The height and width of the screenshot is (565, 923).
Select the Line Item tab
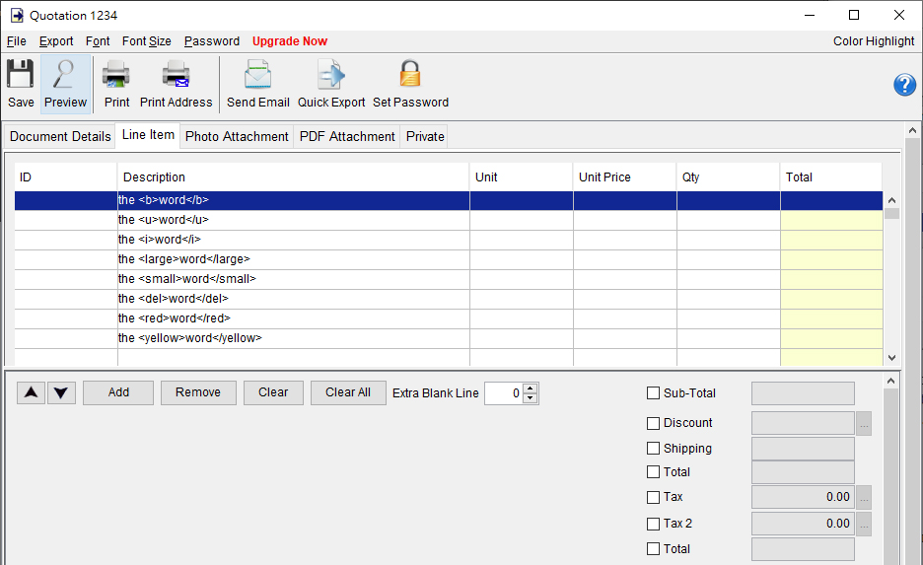pos(148,135)
